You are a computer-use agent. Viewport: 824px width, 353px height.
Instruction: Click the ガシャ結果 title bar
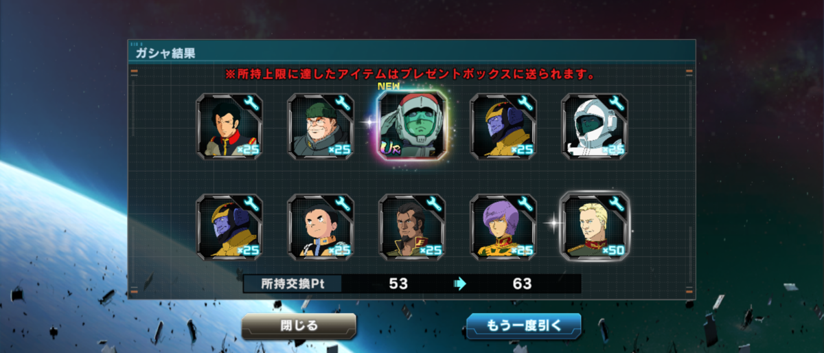pos(412,53)
